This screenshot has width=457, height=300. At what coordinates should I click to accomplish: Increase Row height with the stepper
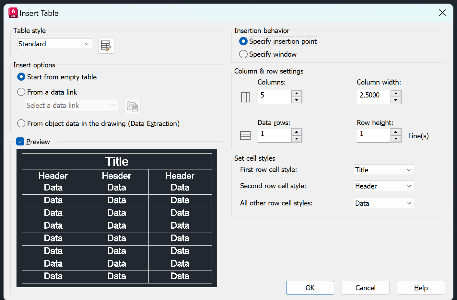click(x=396, y=133)
